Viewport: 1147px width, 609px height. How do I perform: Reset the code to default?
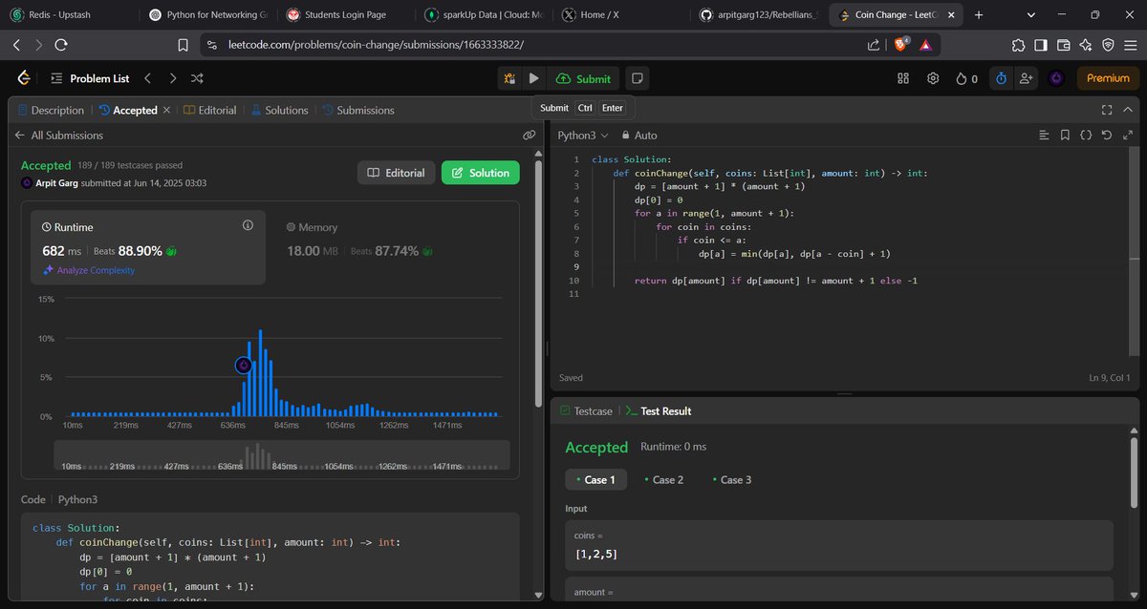click(x=1106, y=136)
